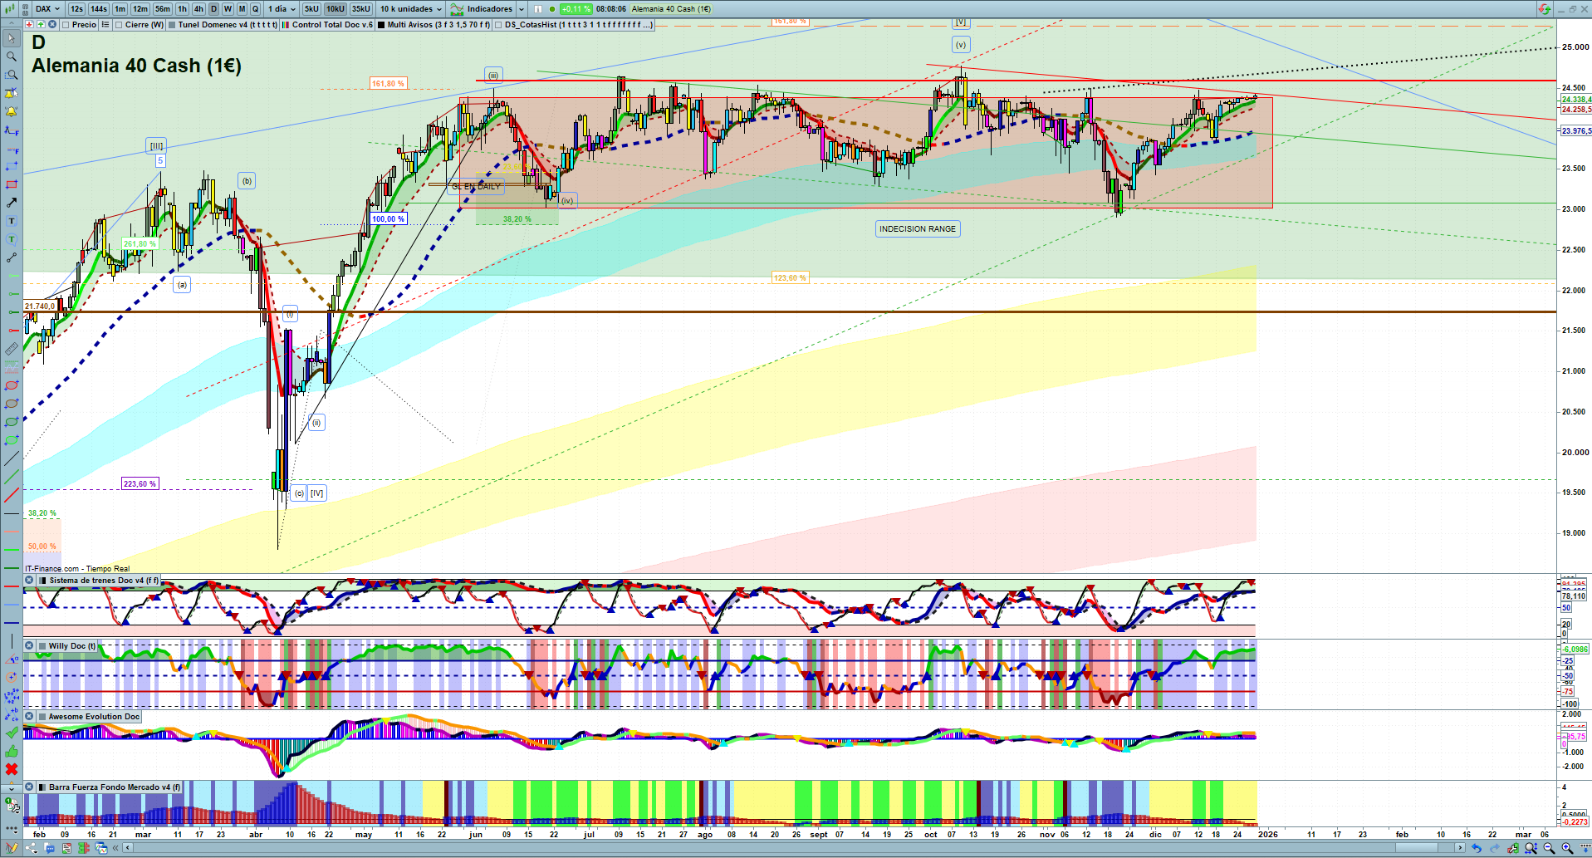This screenshot has width=1592, height=858.
Task: Toggle the Cierre (W) checkbox
Action: (x=119, y=25)
